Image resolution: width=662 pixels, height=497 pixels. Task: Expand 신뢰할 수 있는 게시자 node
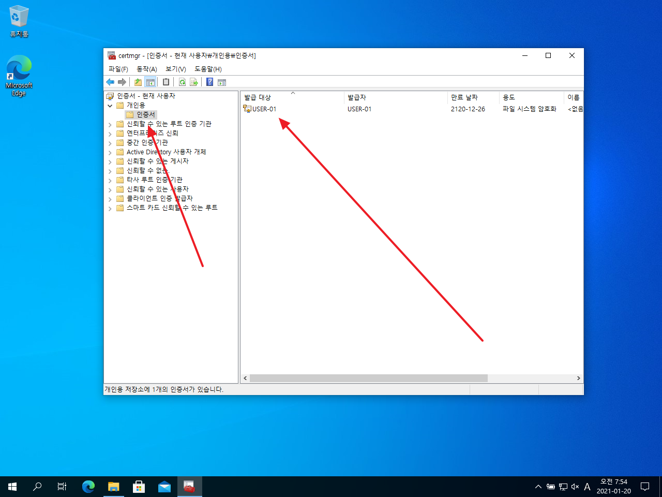[110, 162]
